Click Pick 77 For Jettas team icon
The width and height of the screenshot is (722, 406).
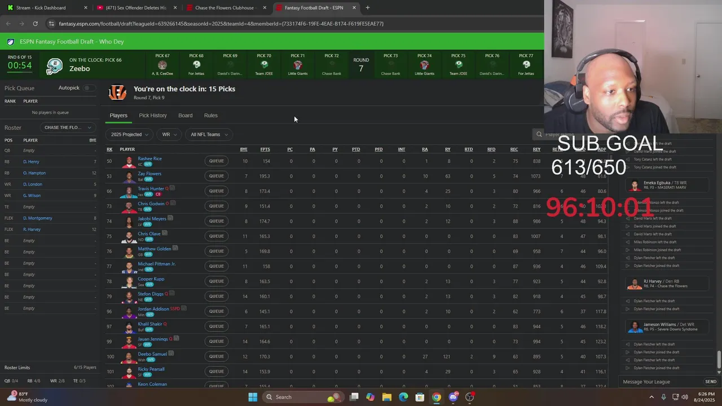pos(526,65)
